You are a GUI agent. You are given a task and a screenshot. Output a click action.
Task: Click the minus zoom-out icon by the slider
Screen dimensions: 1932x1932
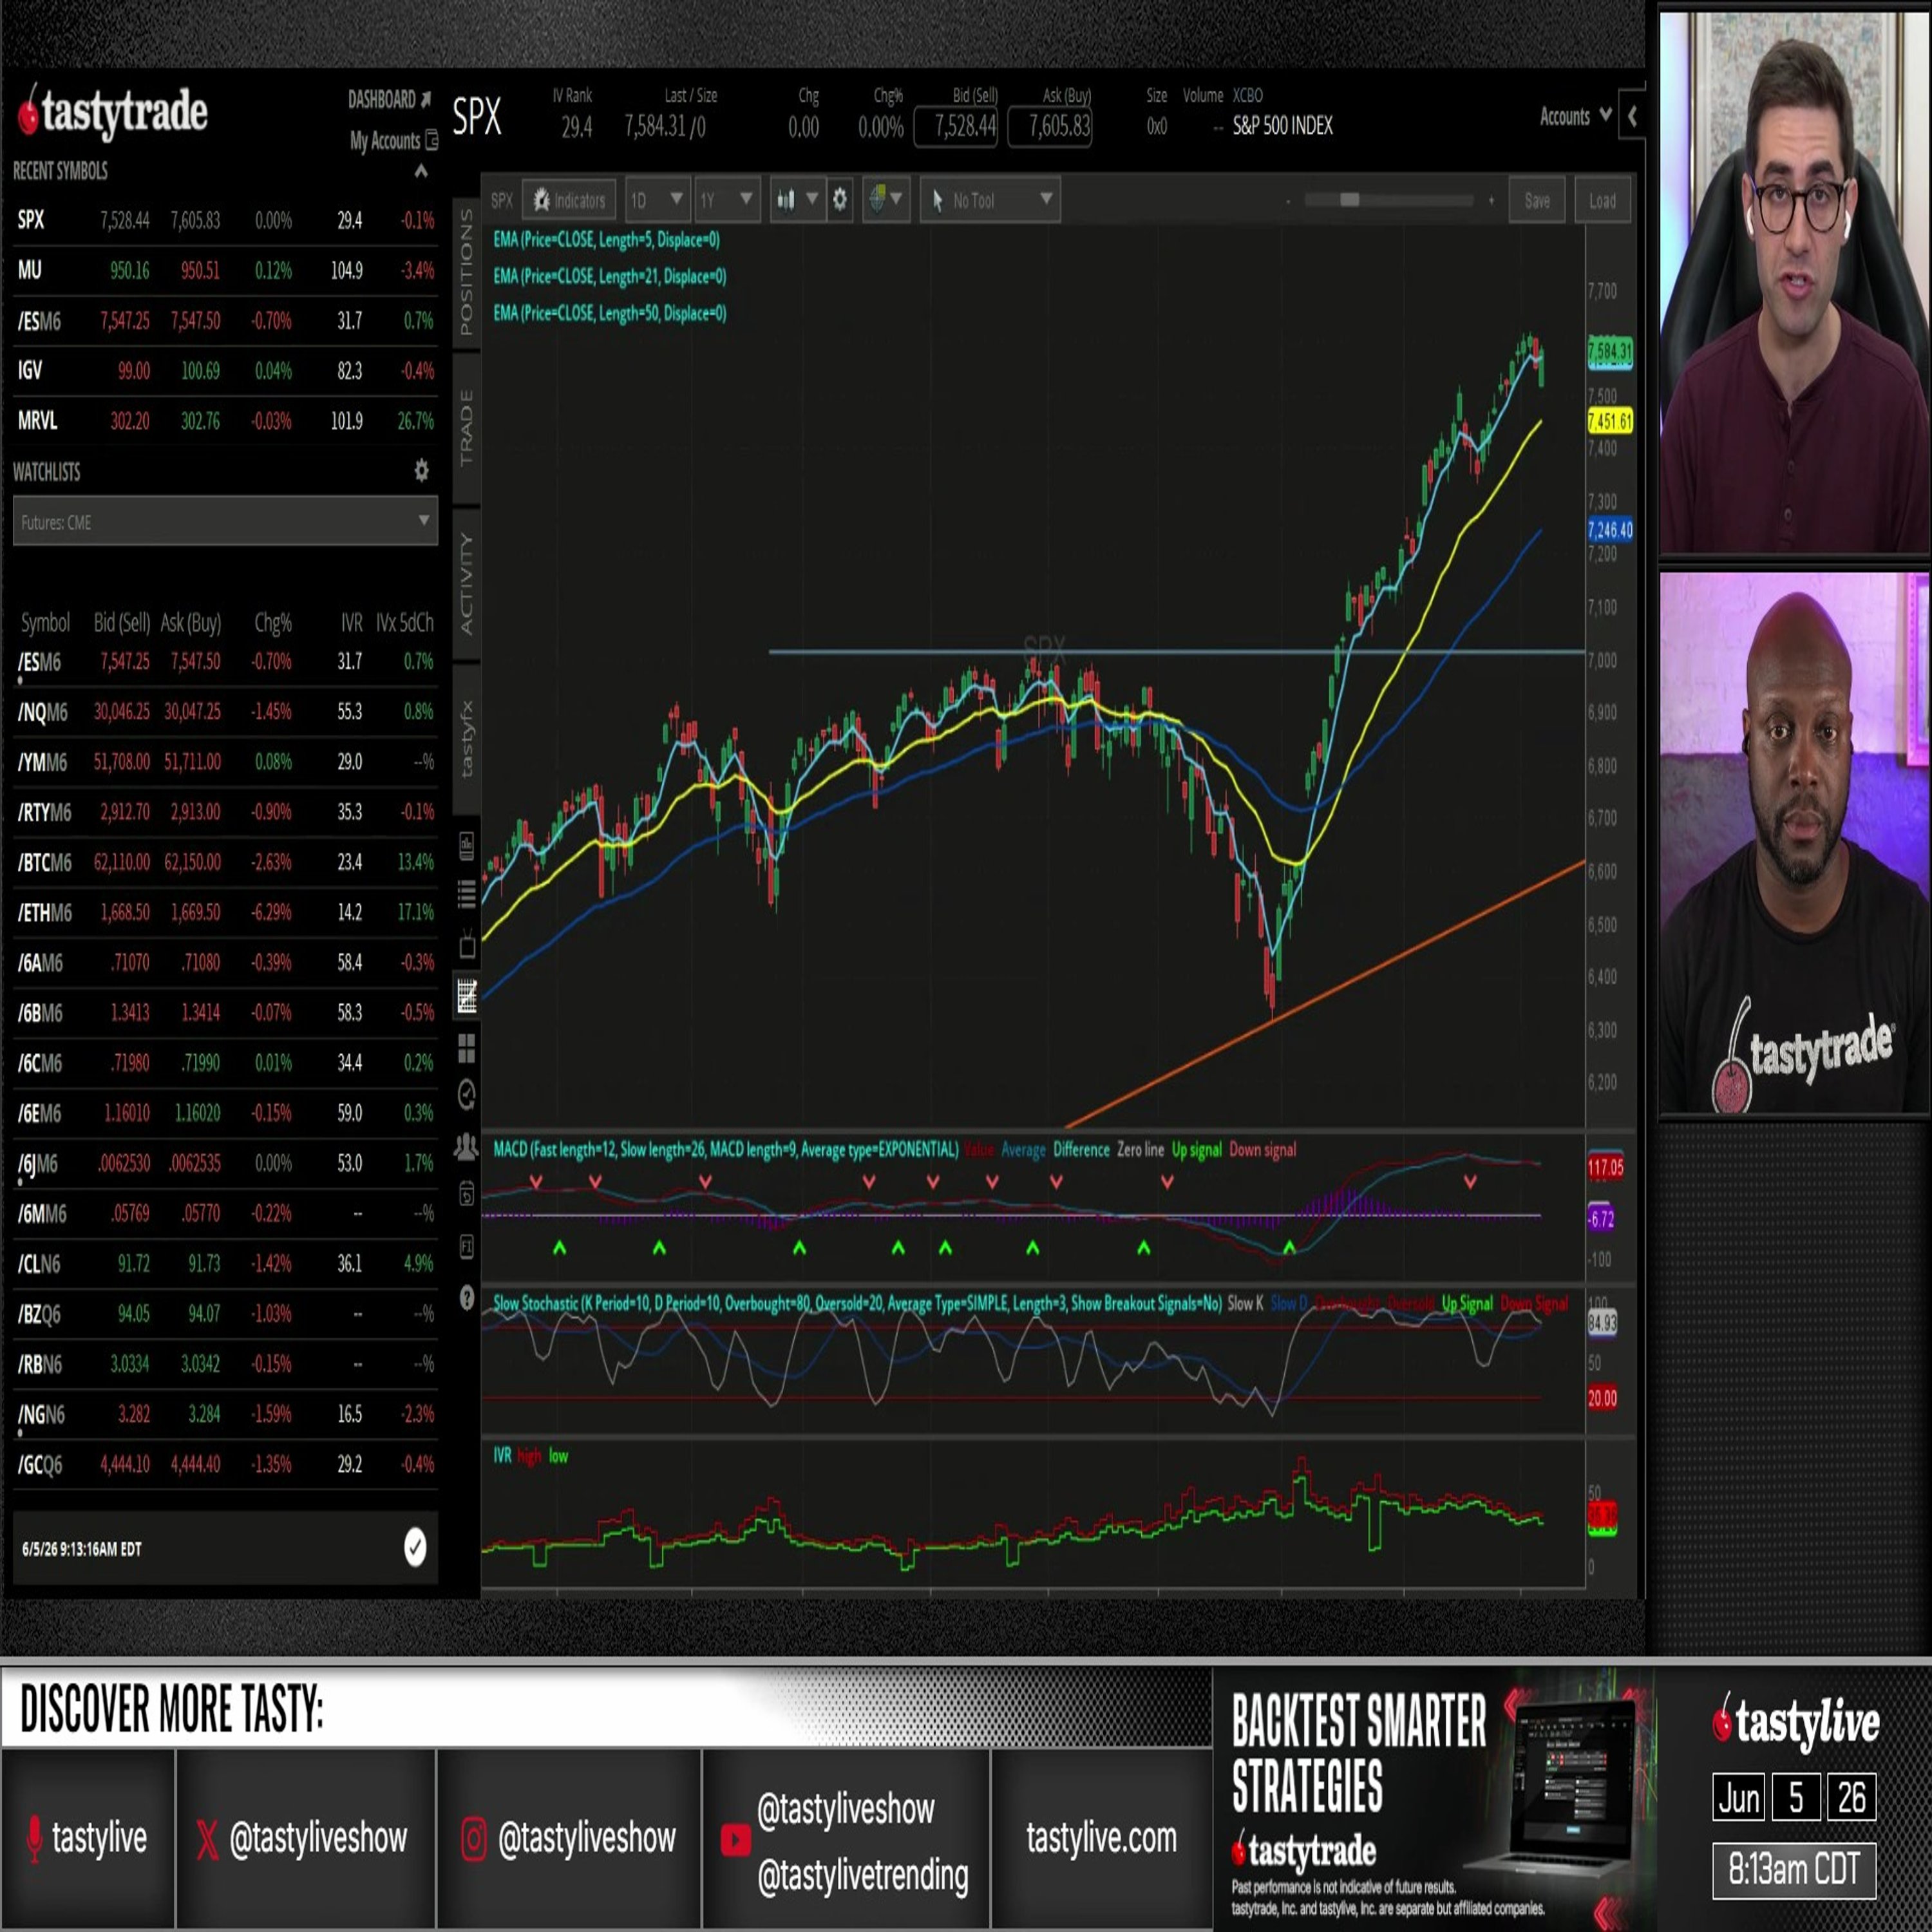click(1288, 201)
